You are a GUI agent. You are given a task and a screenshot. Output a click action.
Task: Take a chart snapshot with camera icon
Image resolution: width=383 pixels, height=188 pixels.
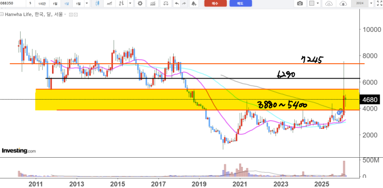tap(299, 4)
